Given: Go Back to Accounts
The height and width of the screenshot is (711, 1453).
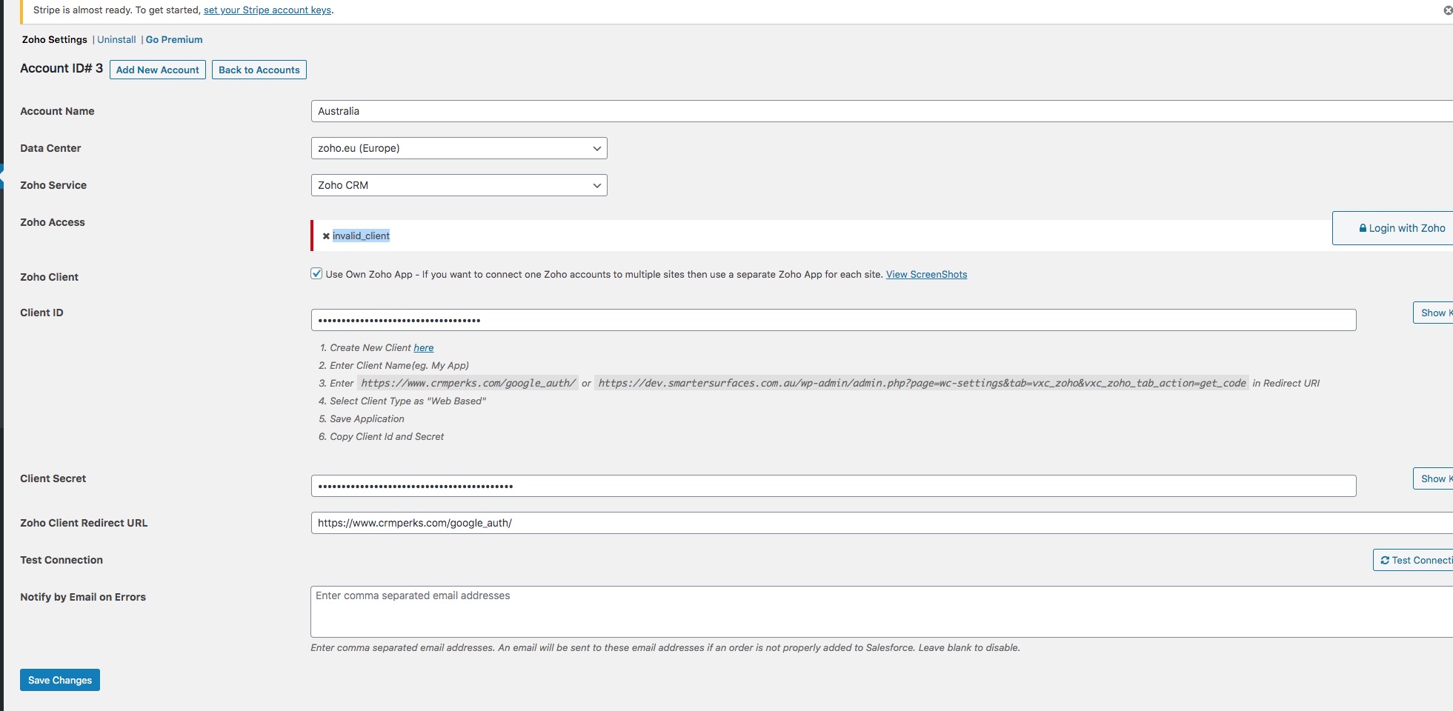Looking at the screenshot, I should 259,70.
